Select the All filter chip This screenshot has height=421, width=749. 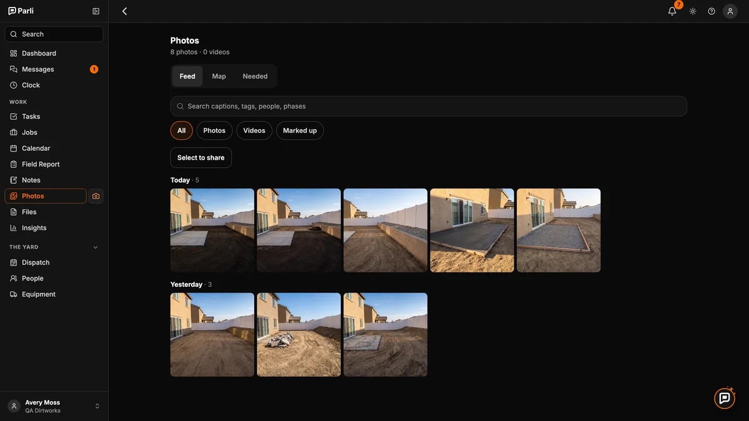tap(182, 130)
